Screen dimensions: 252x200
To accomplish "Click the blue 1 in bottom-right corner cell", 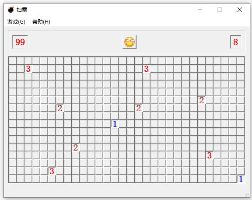I will tap(241, 179).
